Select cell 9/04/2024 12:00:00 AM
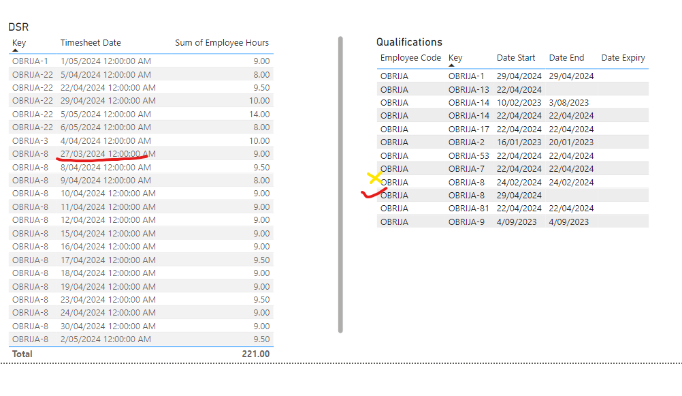The width and height of the screenshot is (682, 396). (105, 181)
